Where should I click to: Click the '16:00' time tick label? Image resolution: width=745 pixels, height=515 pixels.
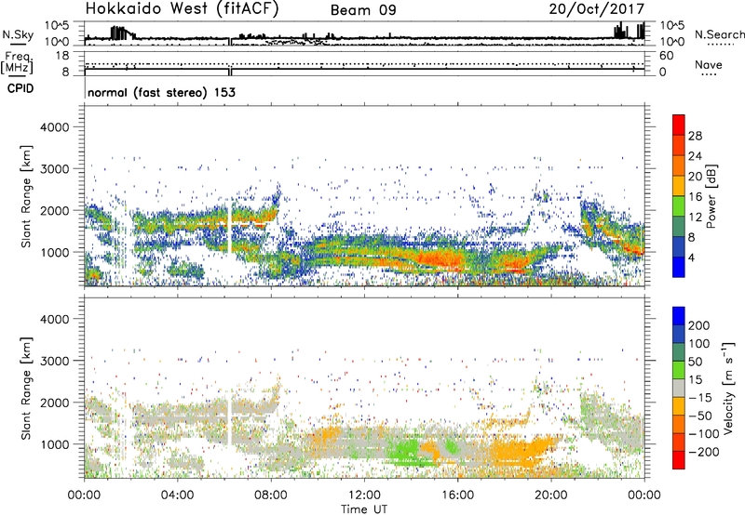coord(457,495)
